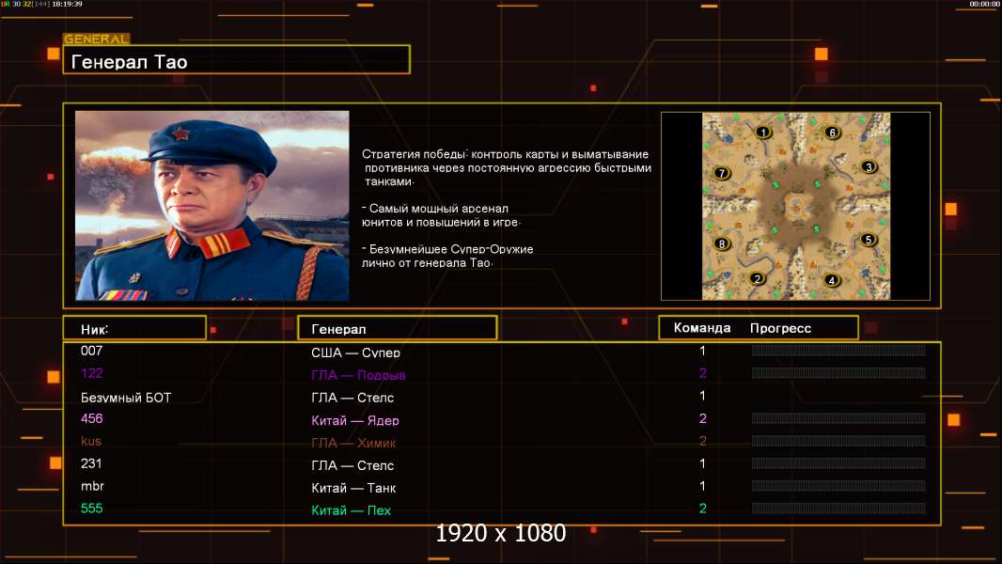The width and height of the screenshot is (1002, 564).
Task: Click general 'ГЛА — Подрыв'
Action: coord(358,375)
